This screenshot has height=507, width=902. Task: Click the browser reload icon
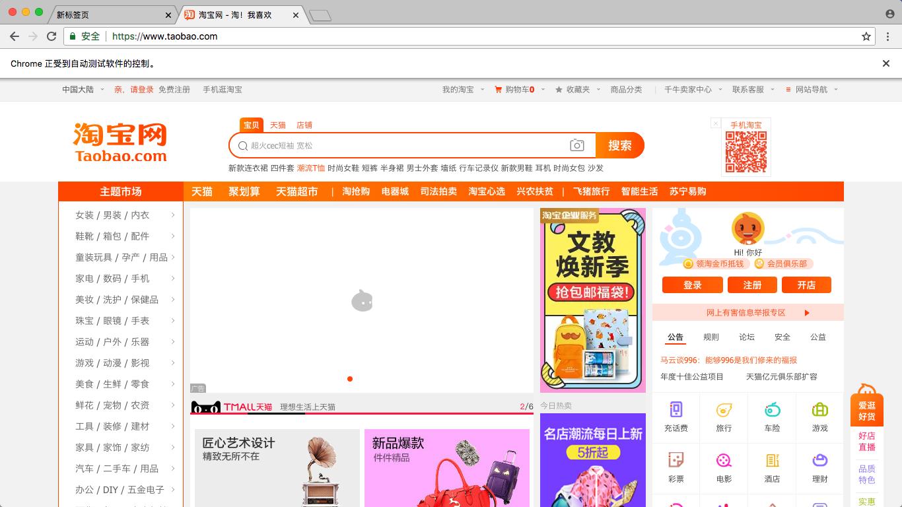click(52, 36)
